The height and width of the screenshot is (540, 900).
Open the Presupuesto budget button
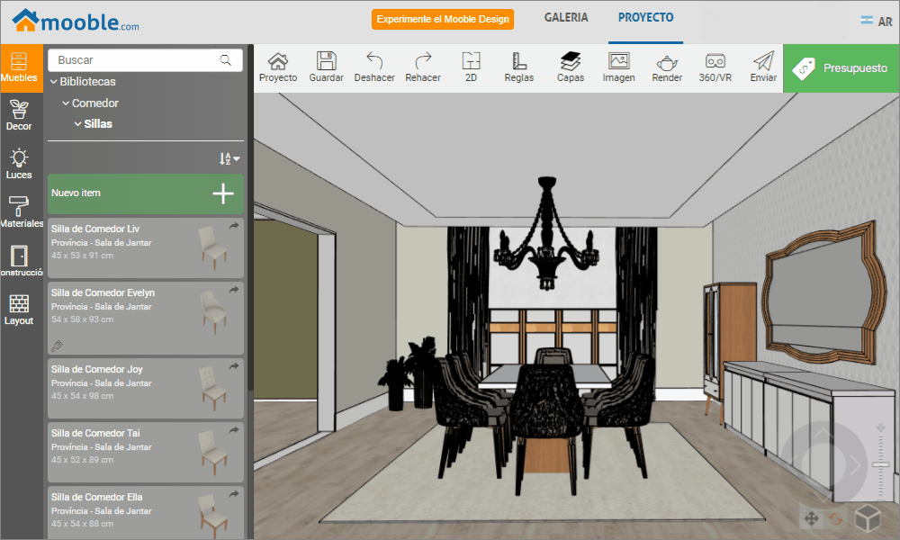pyautogui.click(x=841, y=68)
